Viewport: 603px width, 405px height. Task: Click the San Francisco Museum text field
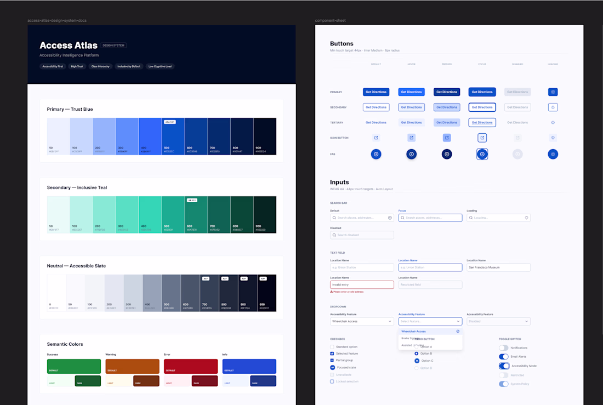tap(498, 267)
